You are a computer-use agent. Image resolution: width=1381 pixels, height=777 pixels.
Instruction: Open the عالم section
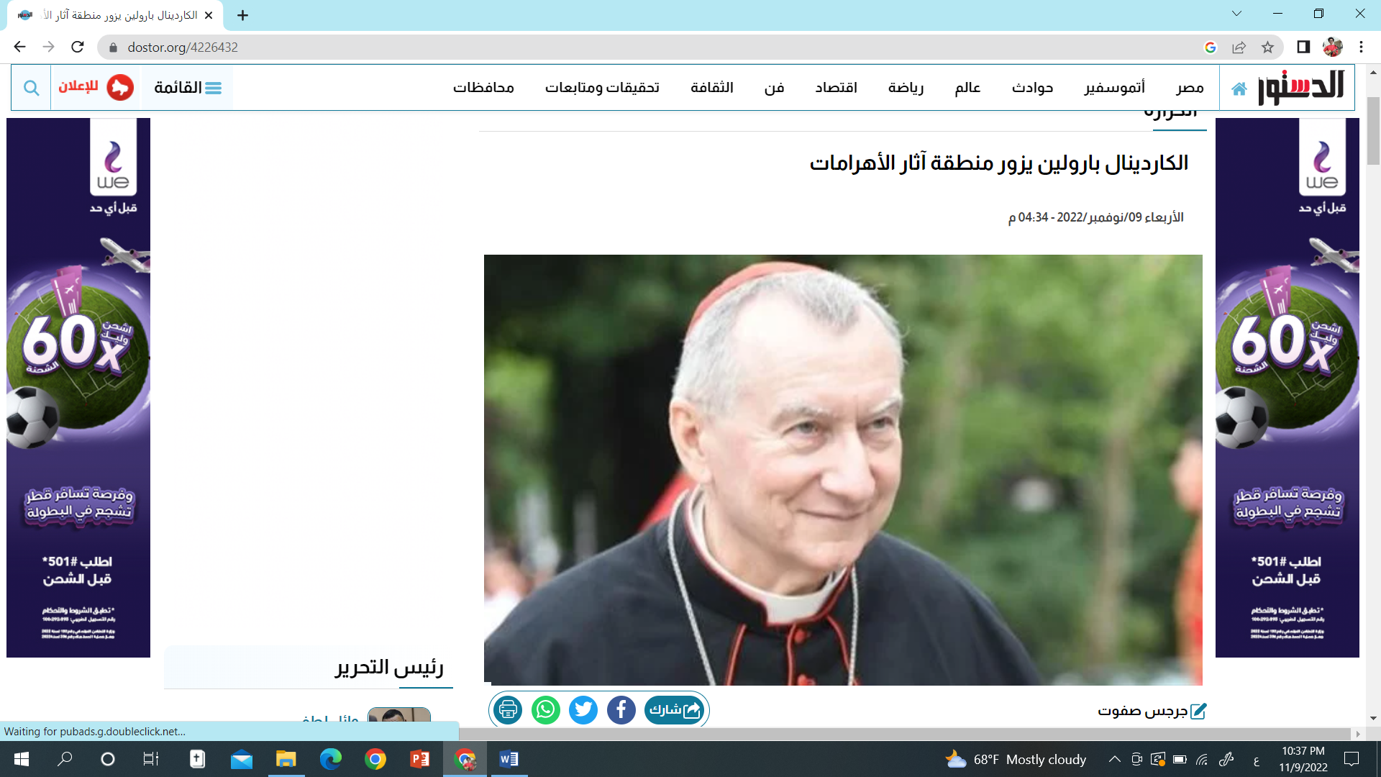click(x=967, y=88)
